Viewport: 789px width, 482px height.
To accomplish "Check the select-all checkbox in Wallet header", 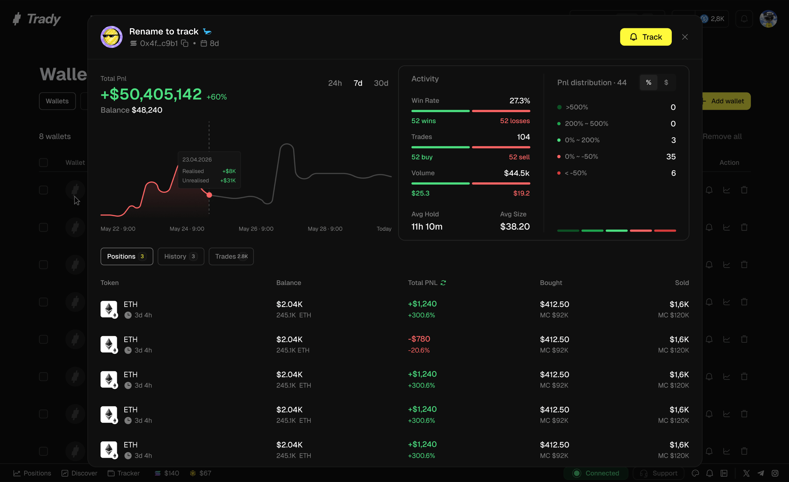I will [x=43, y=163].
